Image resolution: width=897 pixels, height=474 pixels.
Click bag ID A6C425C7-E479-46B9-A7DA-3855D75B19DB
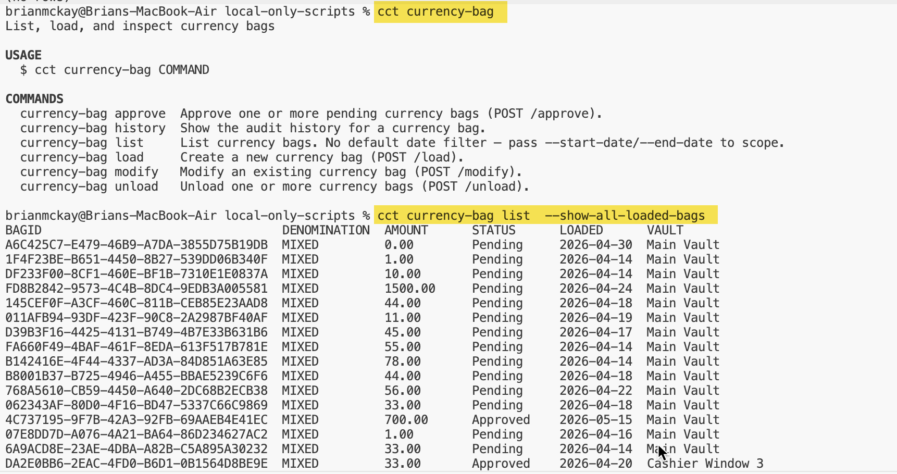(136, 245)
